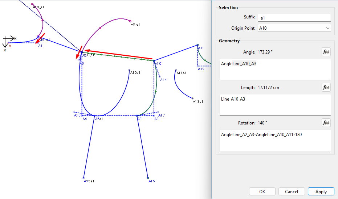This screenshot has width=338, height=199.
Task: Click point A15 at the leg bottom
Action: coord(148,178)
